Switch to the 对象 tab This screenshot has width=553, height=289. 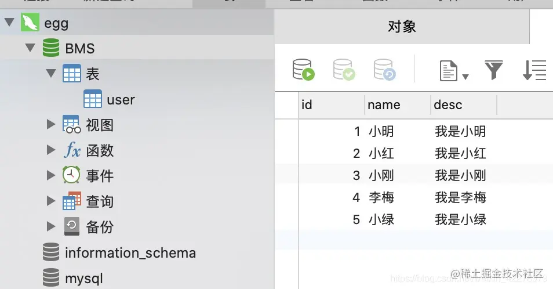pyautogui.click(x=402, y=27)
